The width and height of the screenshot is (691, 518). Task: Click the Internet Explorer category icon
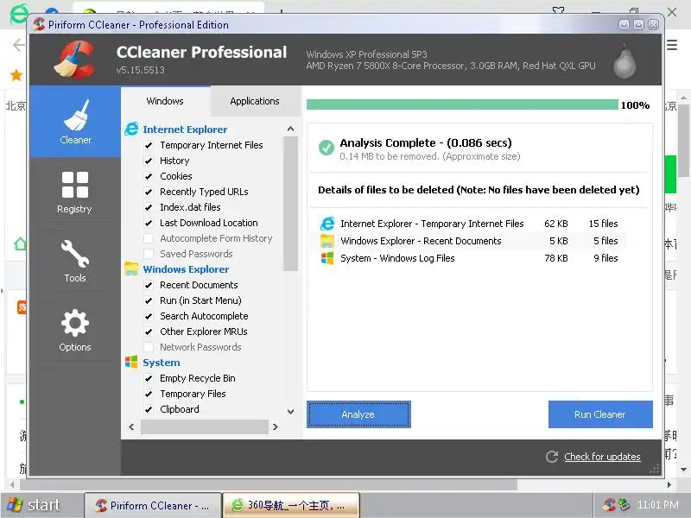pyautogui.click(x=131, y=129)
